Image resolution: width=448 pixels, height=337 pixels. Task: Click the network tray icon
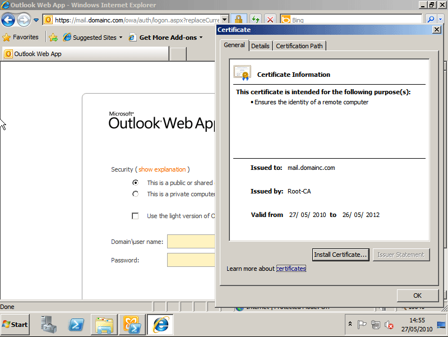[x=376, y=325]
